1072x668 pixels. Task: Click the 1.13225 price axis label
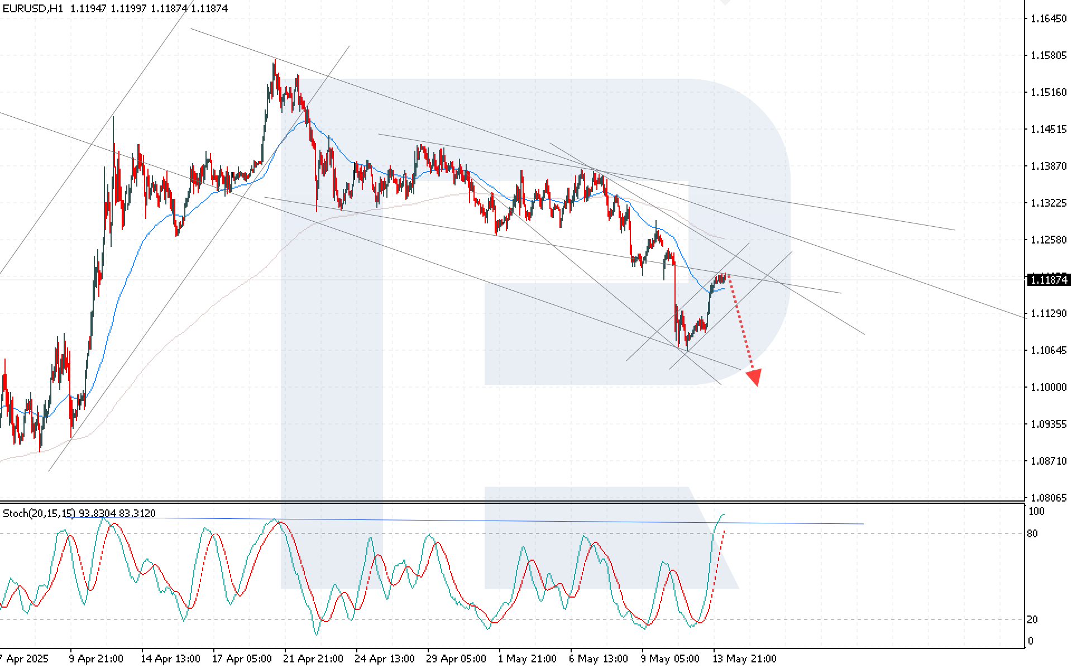pyautogui.click(x=1049, y=203)
